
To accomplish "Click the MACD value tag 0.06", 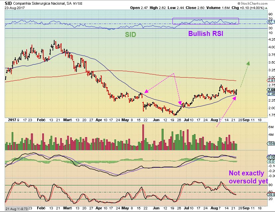I will coord(271,157).
